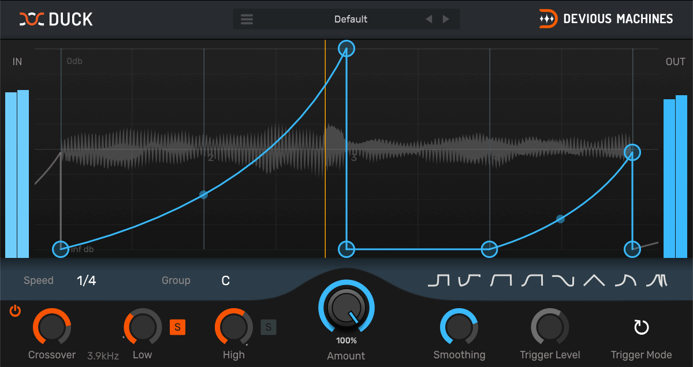
Task: Toggle the plugin power button
Action: click(x=15, y=311)
